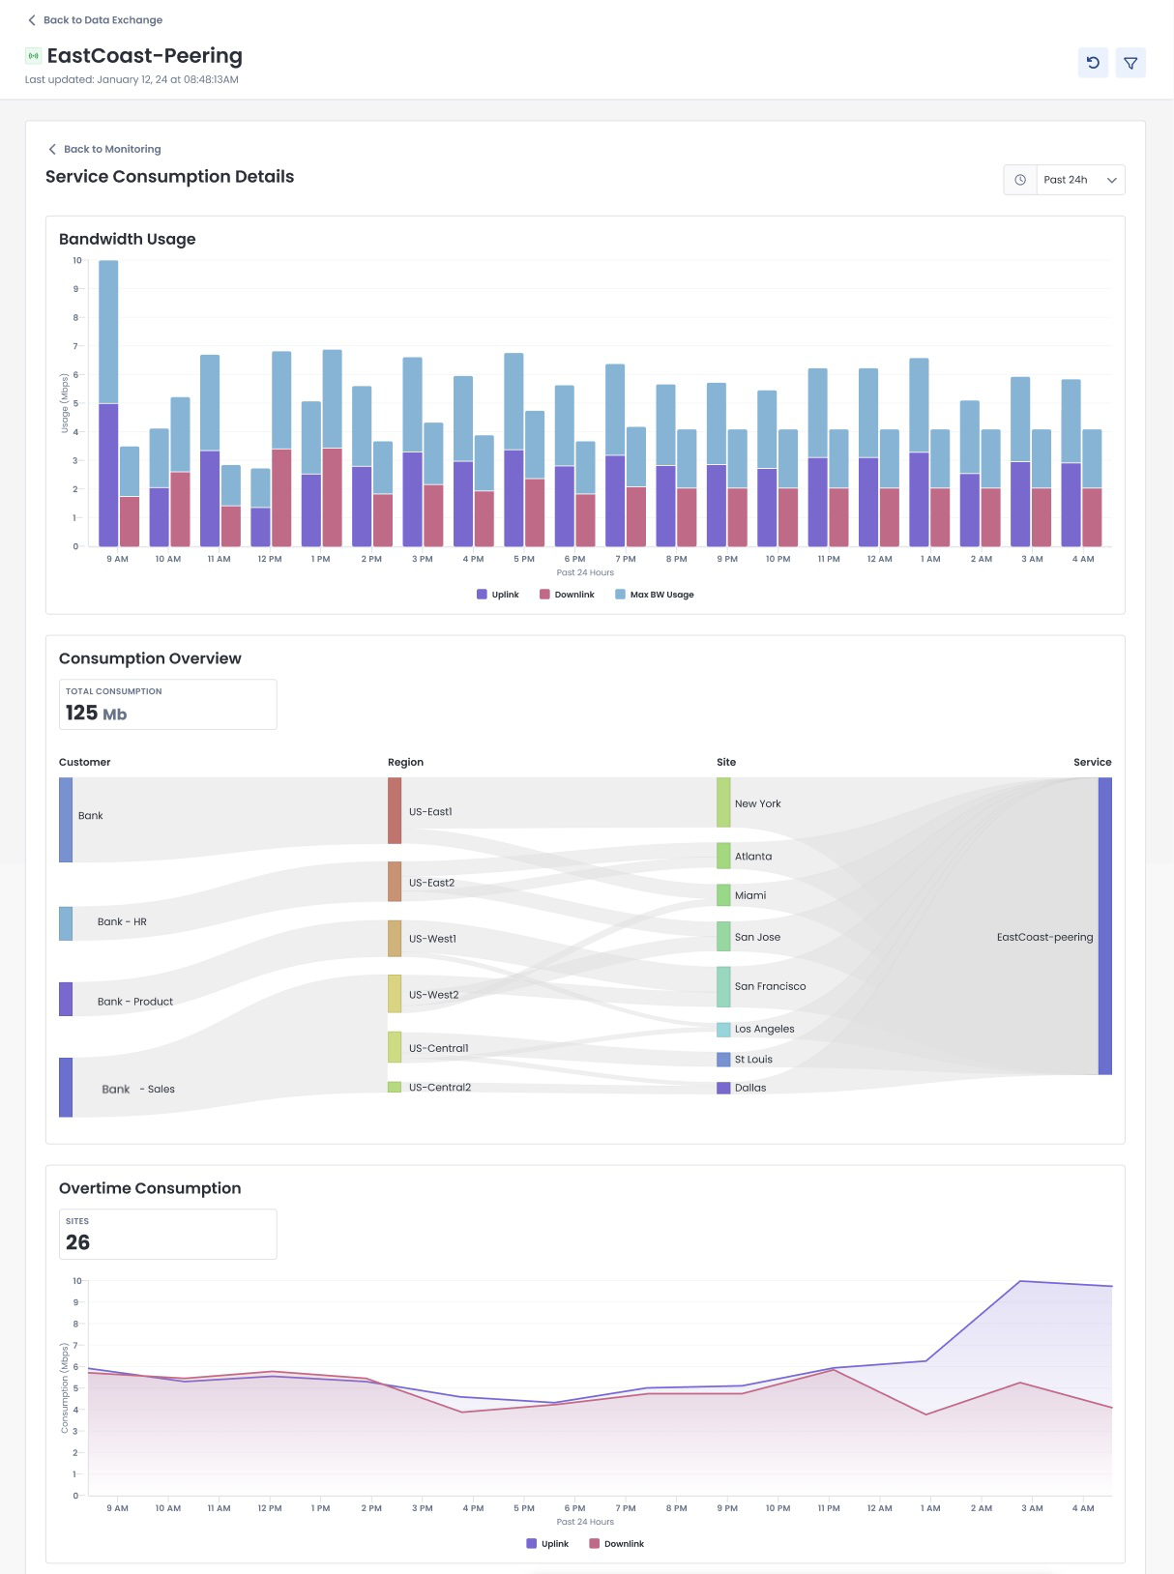The image size is (1174, 1574).
Task: Click the Los Angeles site node
Action: pyautogui.click(x=723, y=1030)
